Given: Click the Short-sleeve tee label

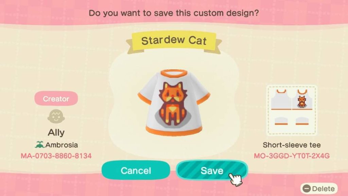Looking at the screenshot, I should click(292, 145).
